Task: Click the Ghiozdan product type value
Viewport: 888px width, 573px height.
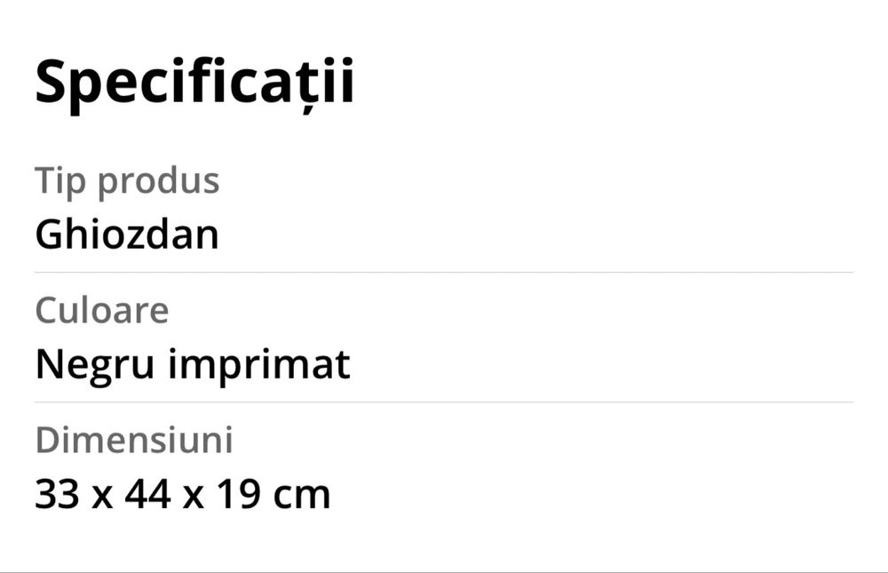Action: tap(127, 235)
